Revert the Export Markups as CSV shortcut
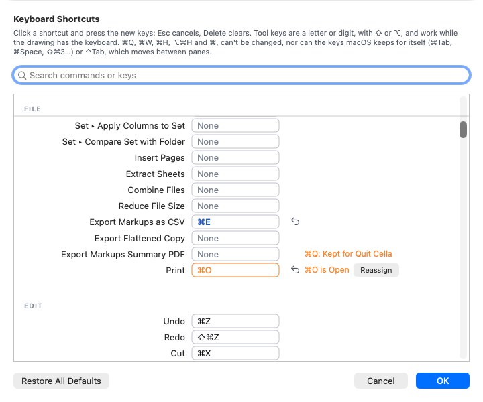The height and width of the screenshot is (402, 483). pyautogui.click(x=295, y=222)
